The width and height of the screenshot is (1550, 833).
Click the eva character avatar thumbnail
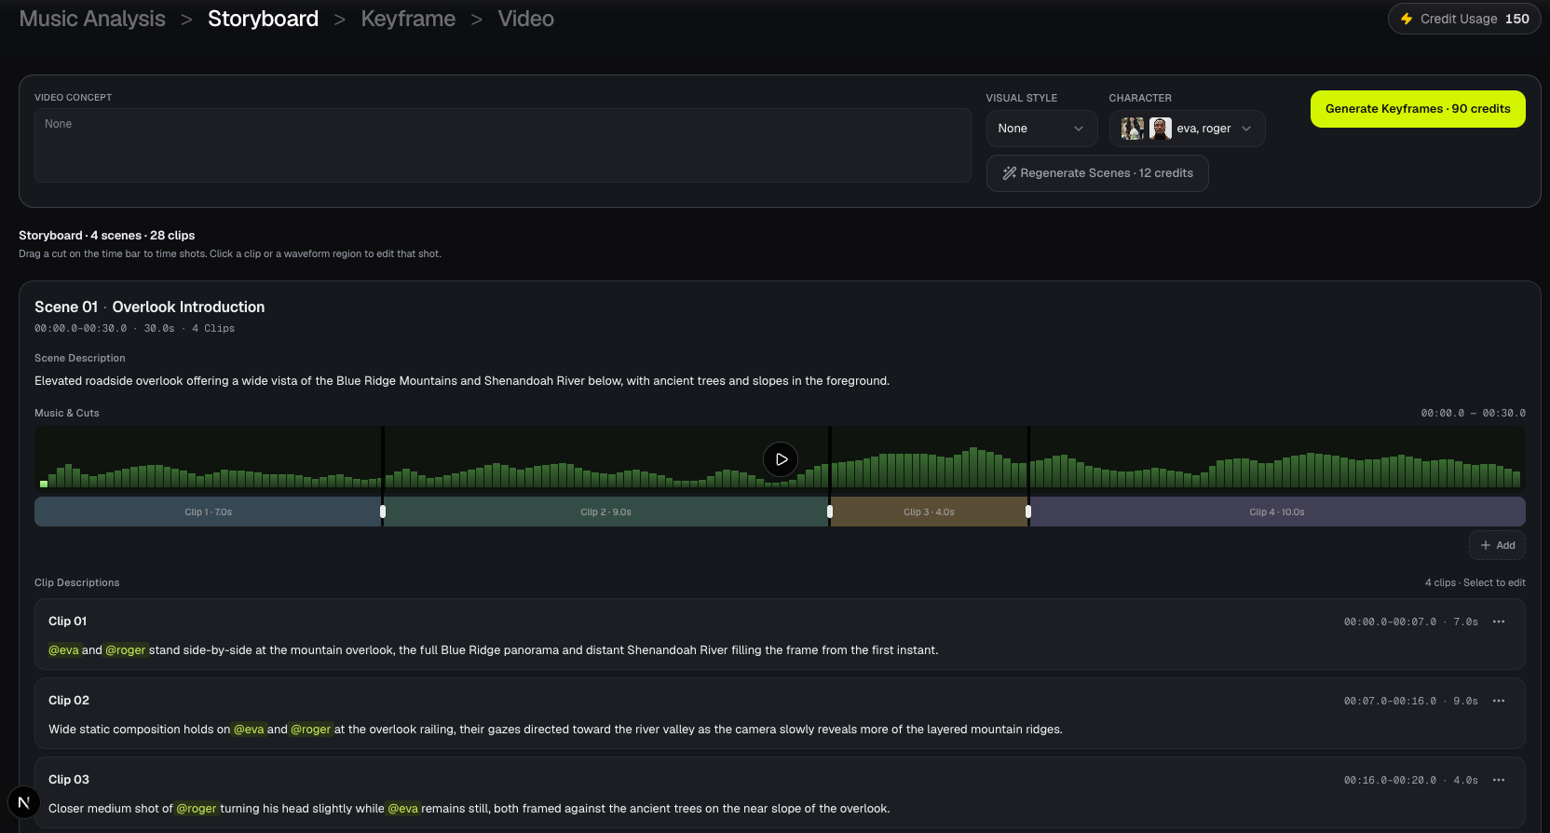1133,129
